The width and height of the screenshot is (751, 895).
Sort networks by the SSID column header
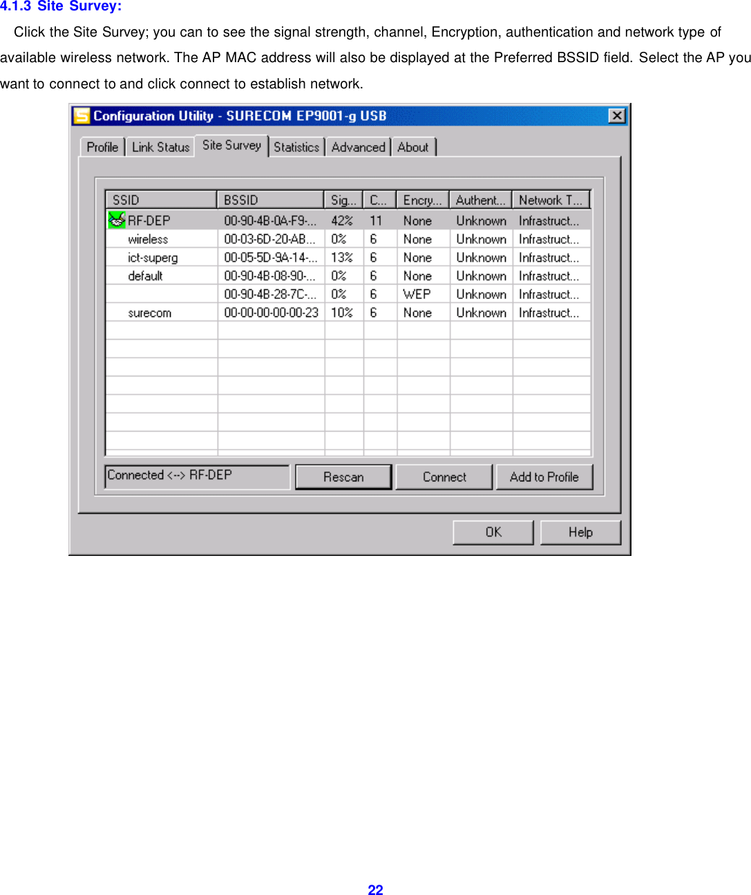[x=160, y=199]
